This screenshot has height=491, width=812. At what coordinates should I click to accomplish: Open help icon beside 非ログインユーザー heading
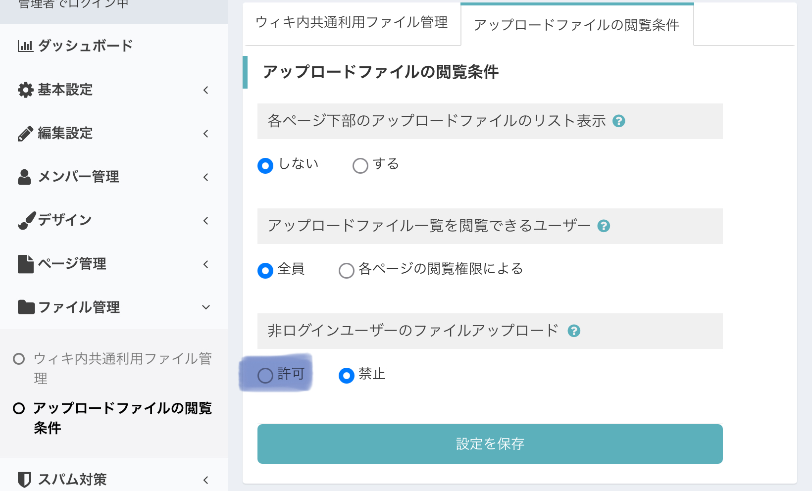coord(574,331)
